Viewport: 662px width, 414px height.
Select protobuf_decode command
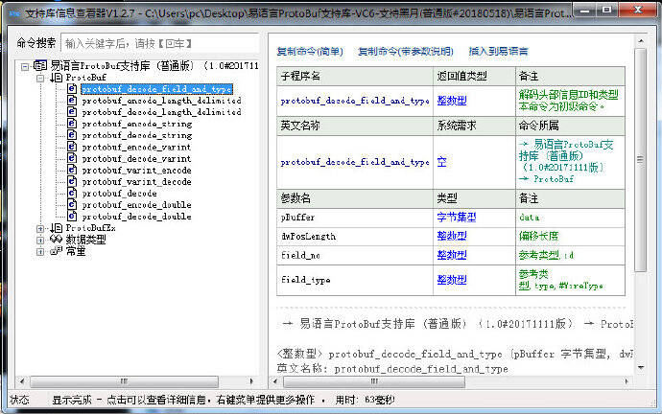(120, 194)
